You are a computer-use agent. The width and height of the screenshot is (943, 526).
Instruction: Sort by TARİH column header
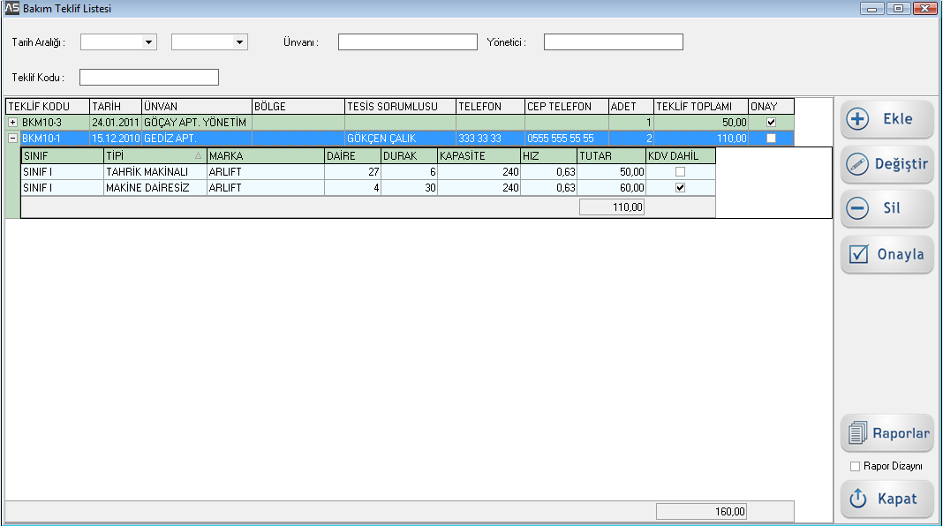click(x=116, y=107)
